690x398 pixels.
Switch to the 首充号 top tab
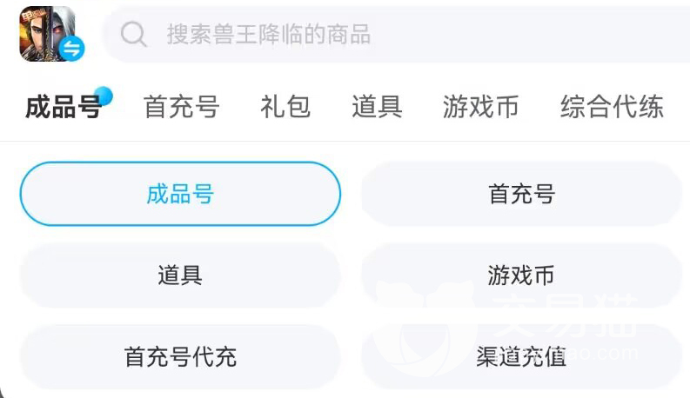[x=181, y=107]
